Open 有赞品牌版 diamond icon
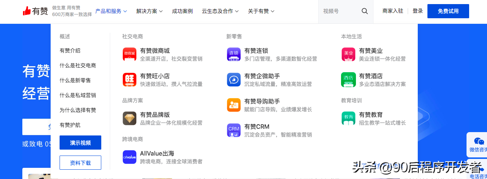This screenshot has width=487, height=179. tap(130, 118)
